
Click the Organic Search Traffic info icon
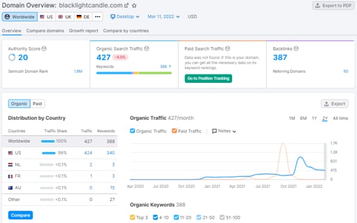[x=146, y=49]
